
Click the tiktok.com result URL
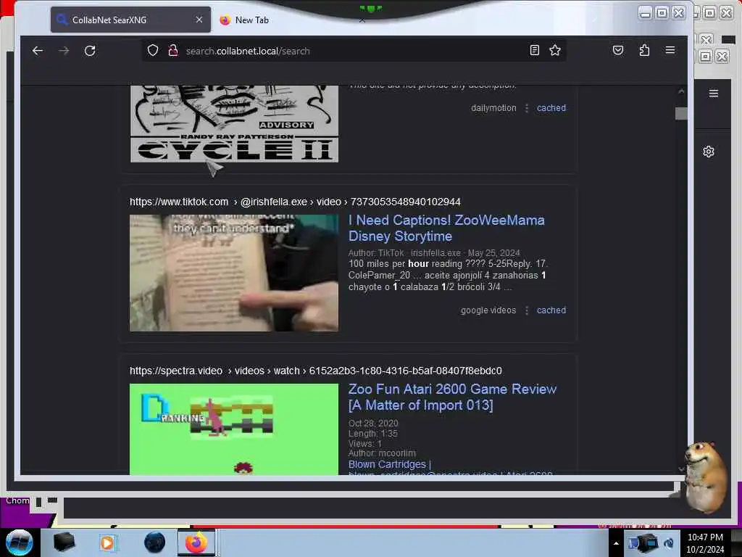point(295,202)
